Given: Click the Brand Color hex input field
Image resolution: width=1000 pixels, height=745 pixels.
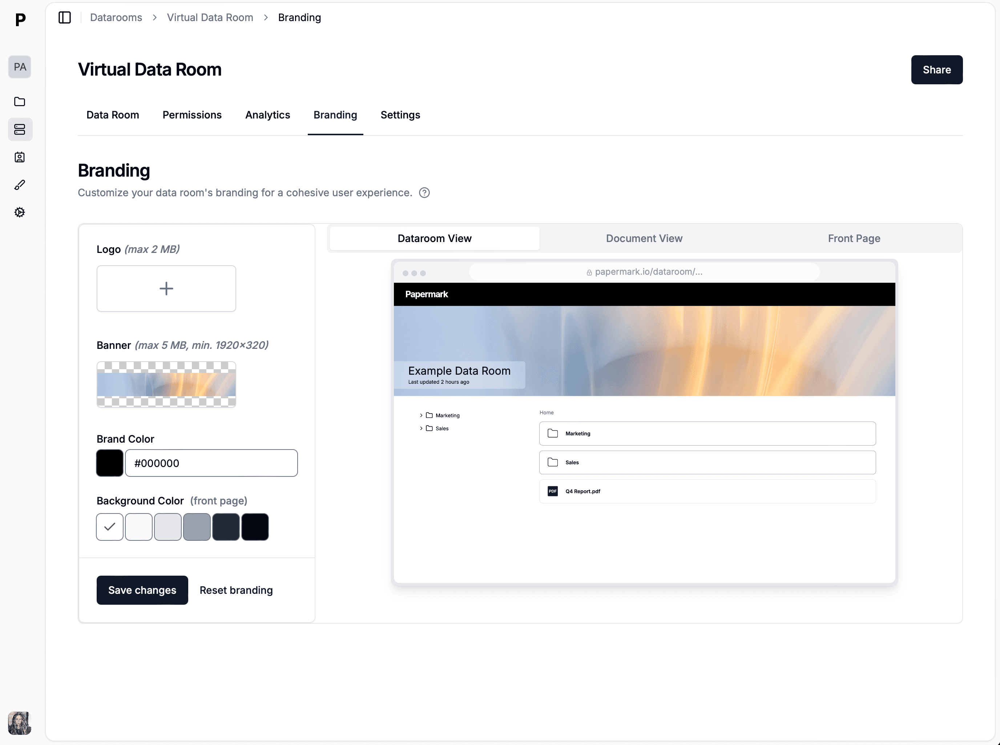Looking at the screenshot, I should [x=211, y=463].
